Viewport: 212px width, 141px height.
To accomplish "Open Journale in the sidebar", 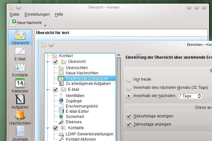I will [x=20, y=133].
